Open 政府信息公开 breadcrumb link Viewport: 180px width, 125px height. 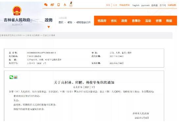[84, 22]
